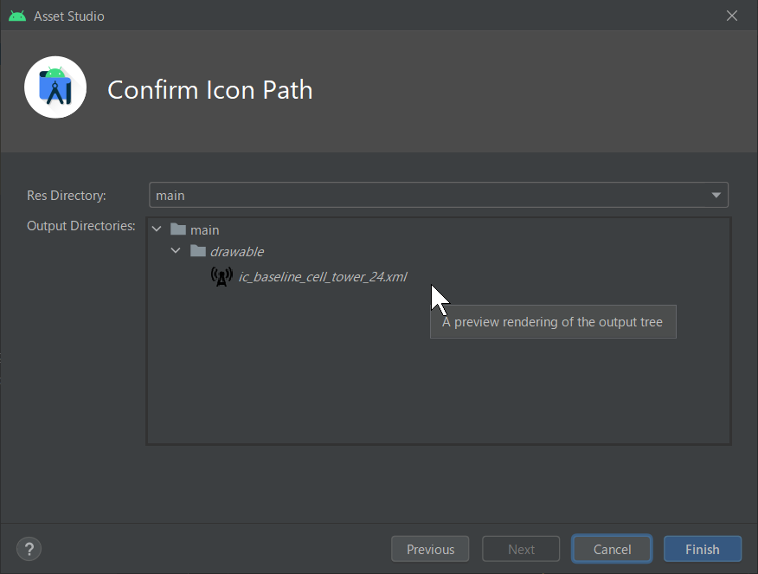758x574 pixels.
Task: Select the drawable tree item label
Action: click(237, 251)
